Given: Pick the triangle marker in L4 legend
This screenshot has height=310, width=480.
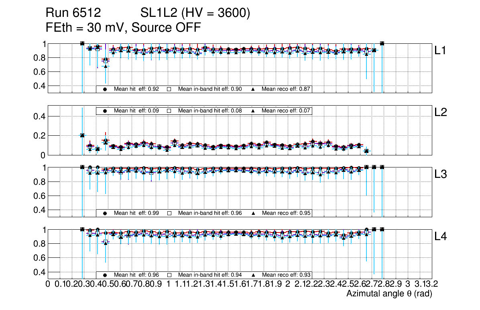Looking at the screenshot, I should tap(253, 275).
